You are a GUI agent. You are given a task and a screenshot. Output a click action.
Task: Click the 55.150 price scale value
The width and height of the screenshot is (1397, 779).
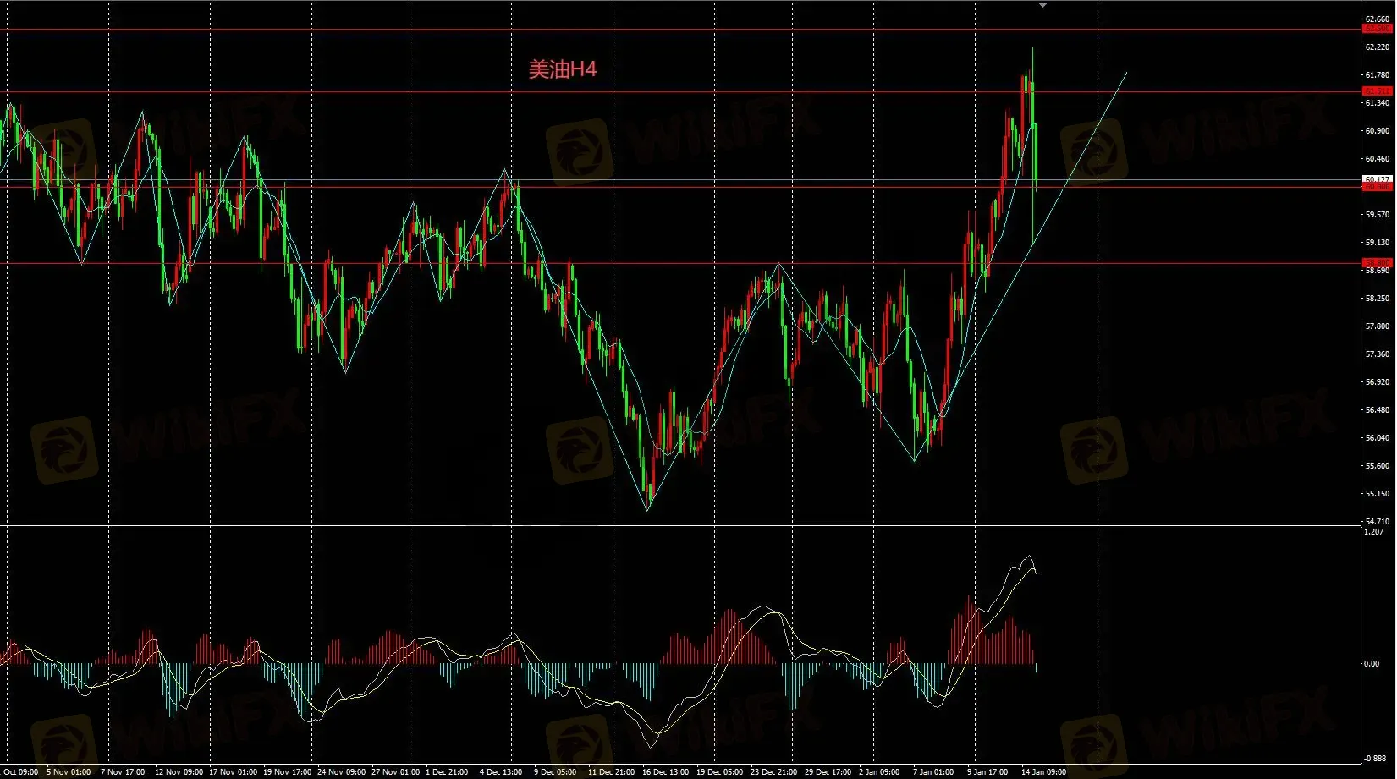point(1378,494)
